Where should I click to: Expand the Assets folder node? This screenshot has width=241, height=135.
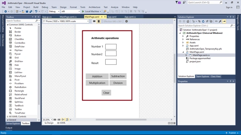[183, 43]
